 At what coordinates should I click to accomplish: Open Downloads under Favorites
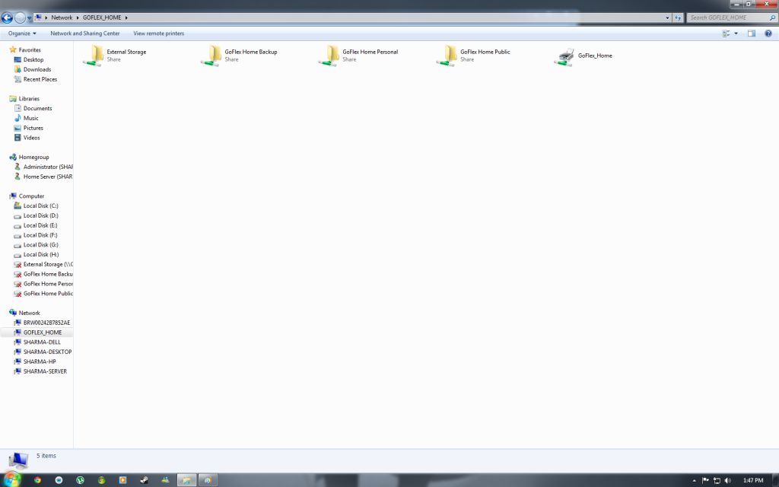point(37,69)
